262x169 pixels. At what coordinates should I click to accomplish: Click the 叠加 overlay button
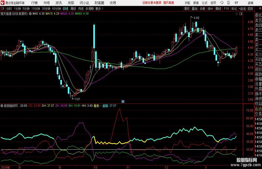point(195,9)
